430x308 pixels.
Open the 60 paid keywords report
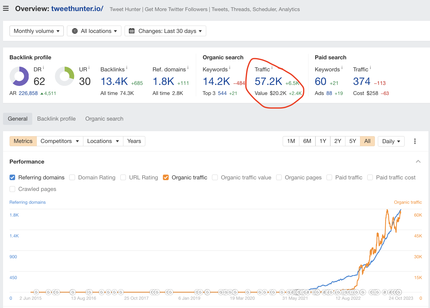(320, 81)
